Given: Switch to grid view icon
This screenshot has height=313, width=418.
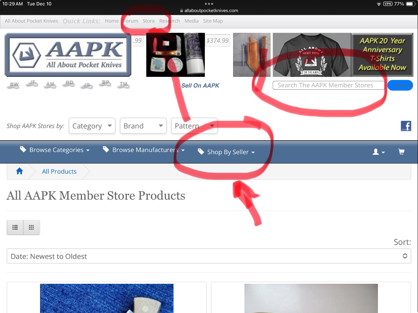Looking at the screenshot, I should [x=31, y=227].
